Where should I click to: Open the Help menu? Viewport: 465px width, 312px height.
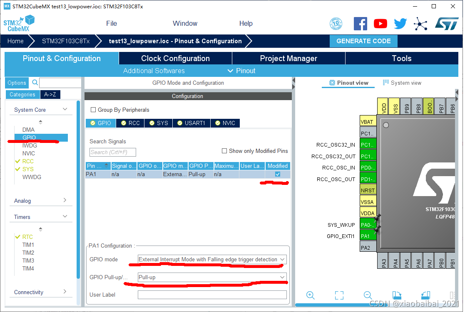pyautogui.click(x=246, y=23)
